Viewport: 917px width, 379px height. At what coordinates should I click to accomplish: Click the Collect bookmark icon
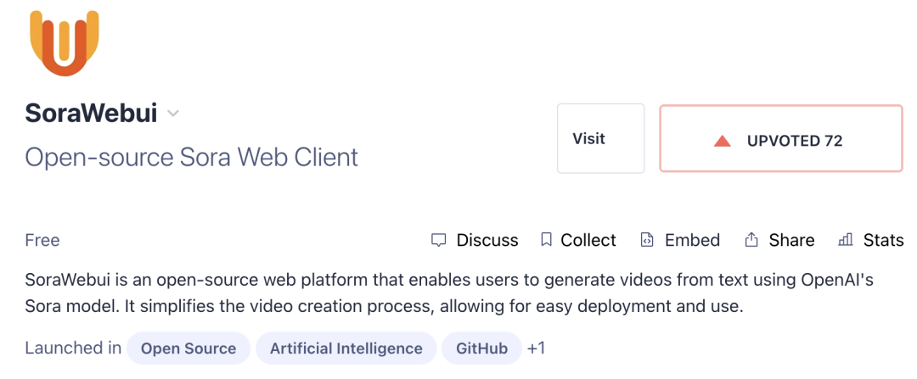[546, 240]
